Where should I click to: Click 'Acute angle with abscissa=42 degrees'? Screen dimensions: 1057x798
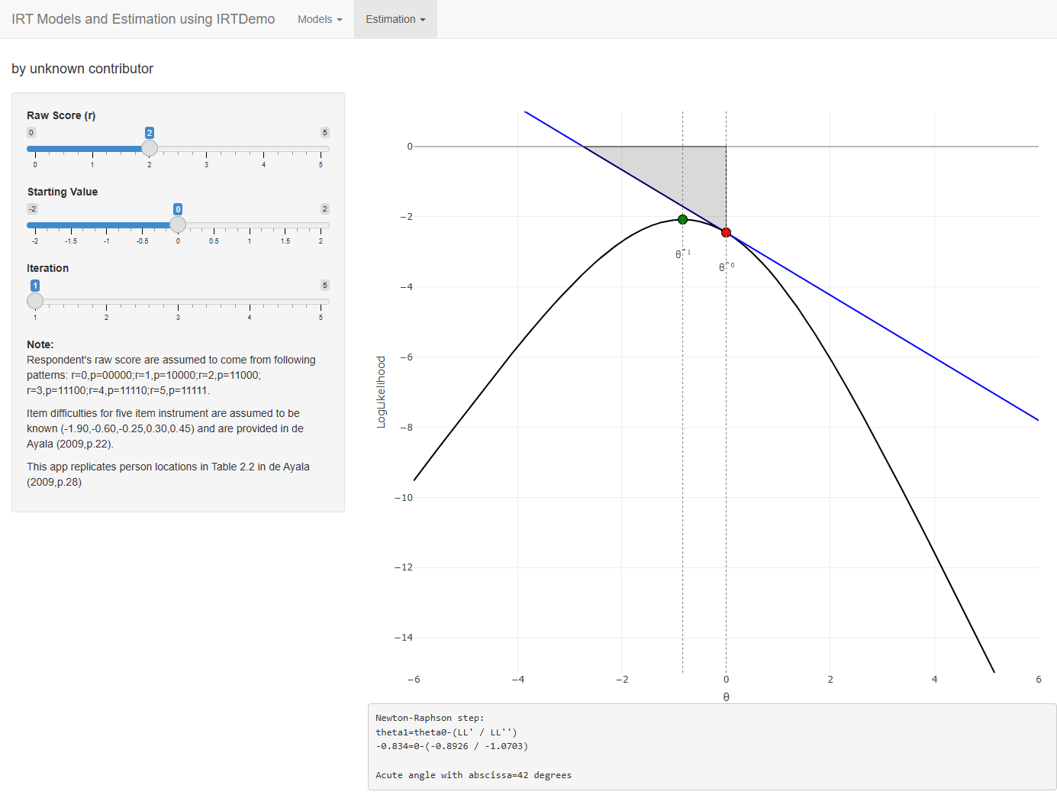click(473, 775)
